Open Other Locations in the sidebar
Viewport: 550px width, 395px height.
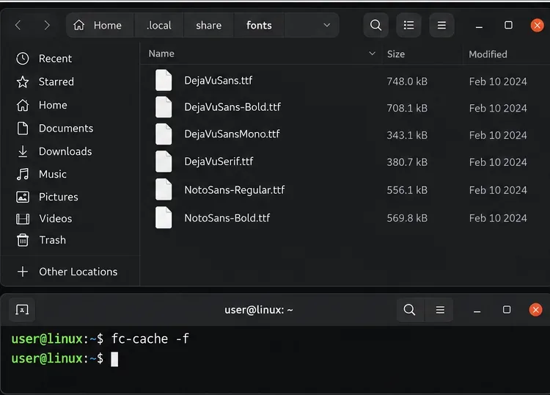point(78,272)
